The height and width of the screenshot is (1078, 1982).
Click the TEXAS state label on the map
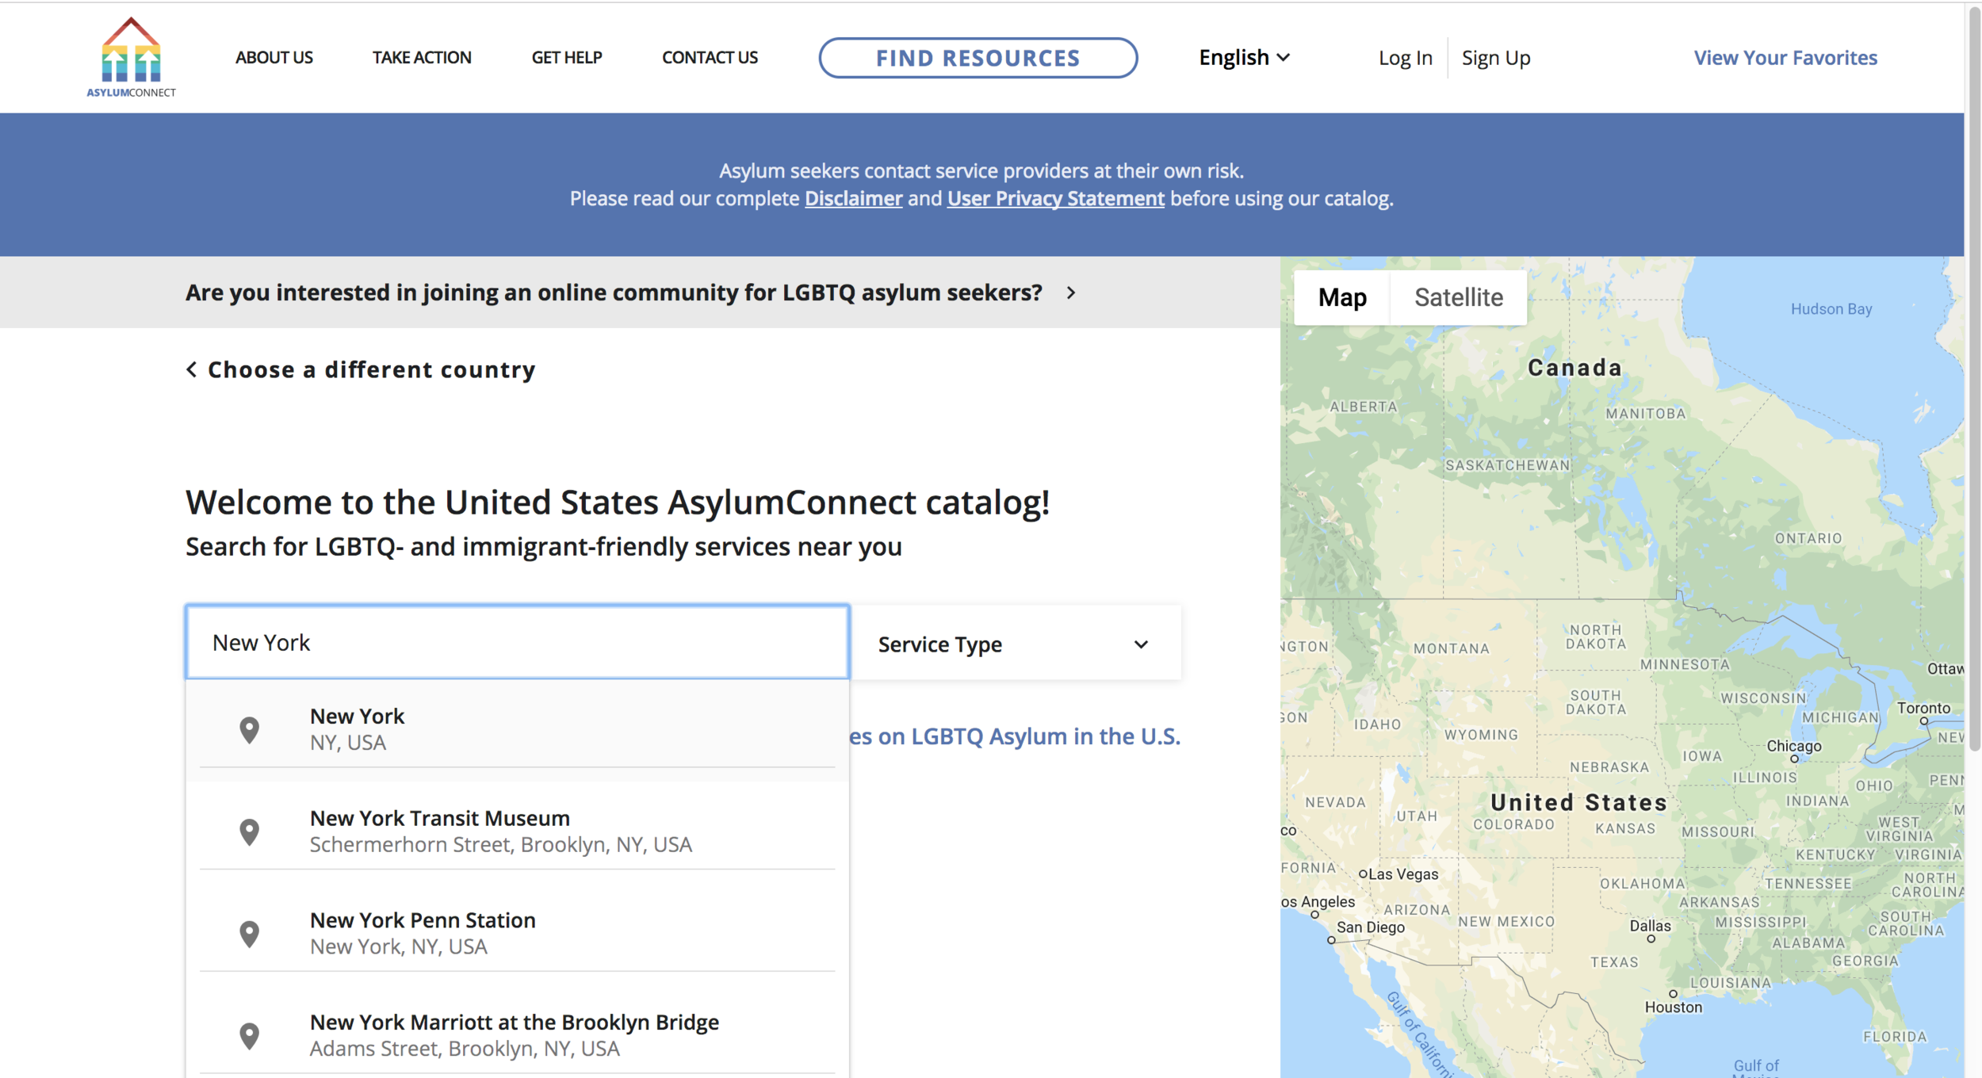tap(1614, 962)
